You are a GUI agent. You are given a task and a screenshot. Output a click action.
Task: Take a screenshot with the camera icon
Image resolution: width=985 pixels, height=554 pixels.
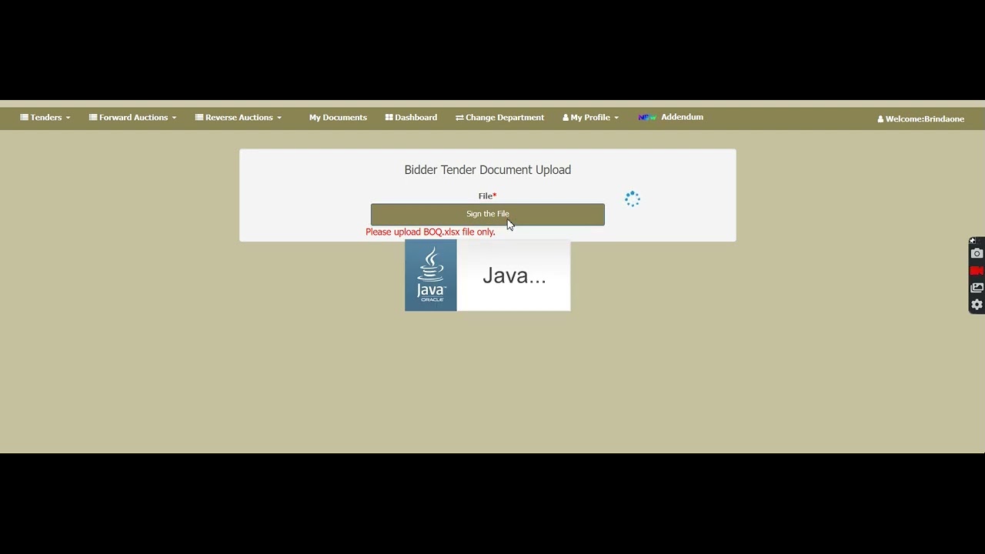click(977, 254)
